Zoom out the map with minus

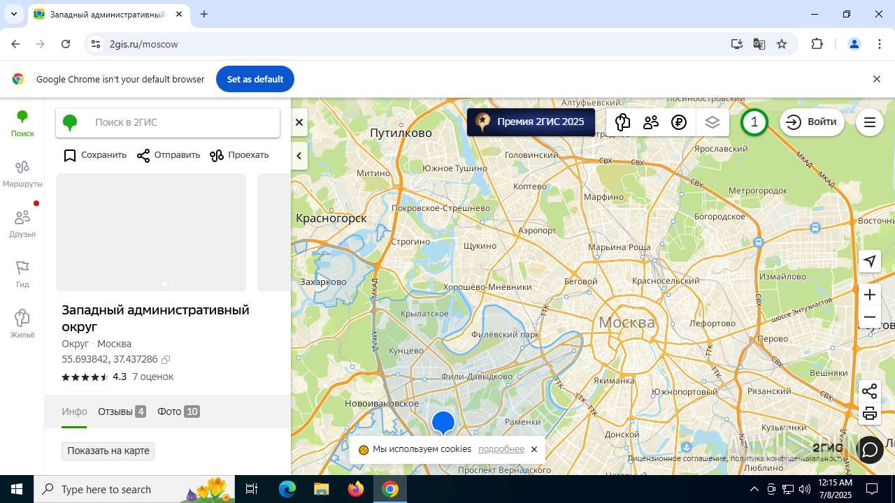tap(870, 317)
